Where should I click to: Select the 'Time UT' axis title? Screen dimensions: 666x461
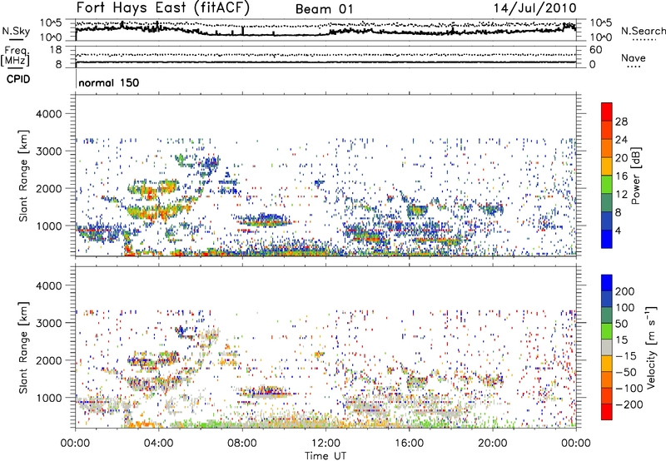(326, 456)
